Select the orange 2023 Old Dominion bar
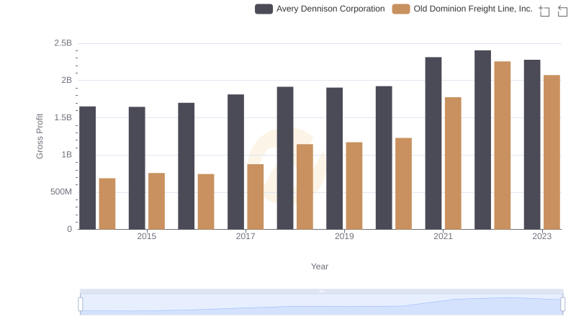Screen dimensions: 576x332 coord(552,153)
